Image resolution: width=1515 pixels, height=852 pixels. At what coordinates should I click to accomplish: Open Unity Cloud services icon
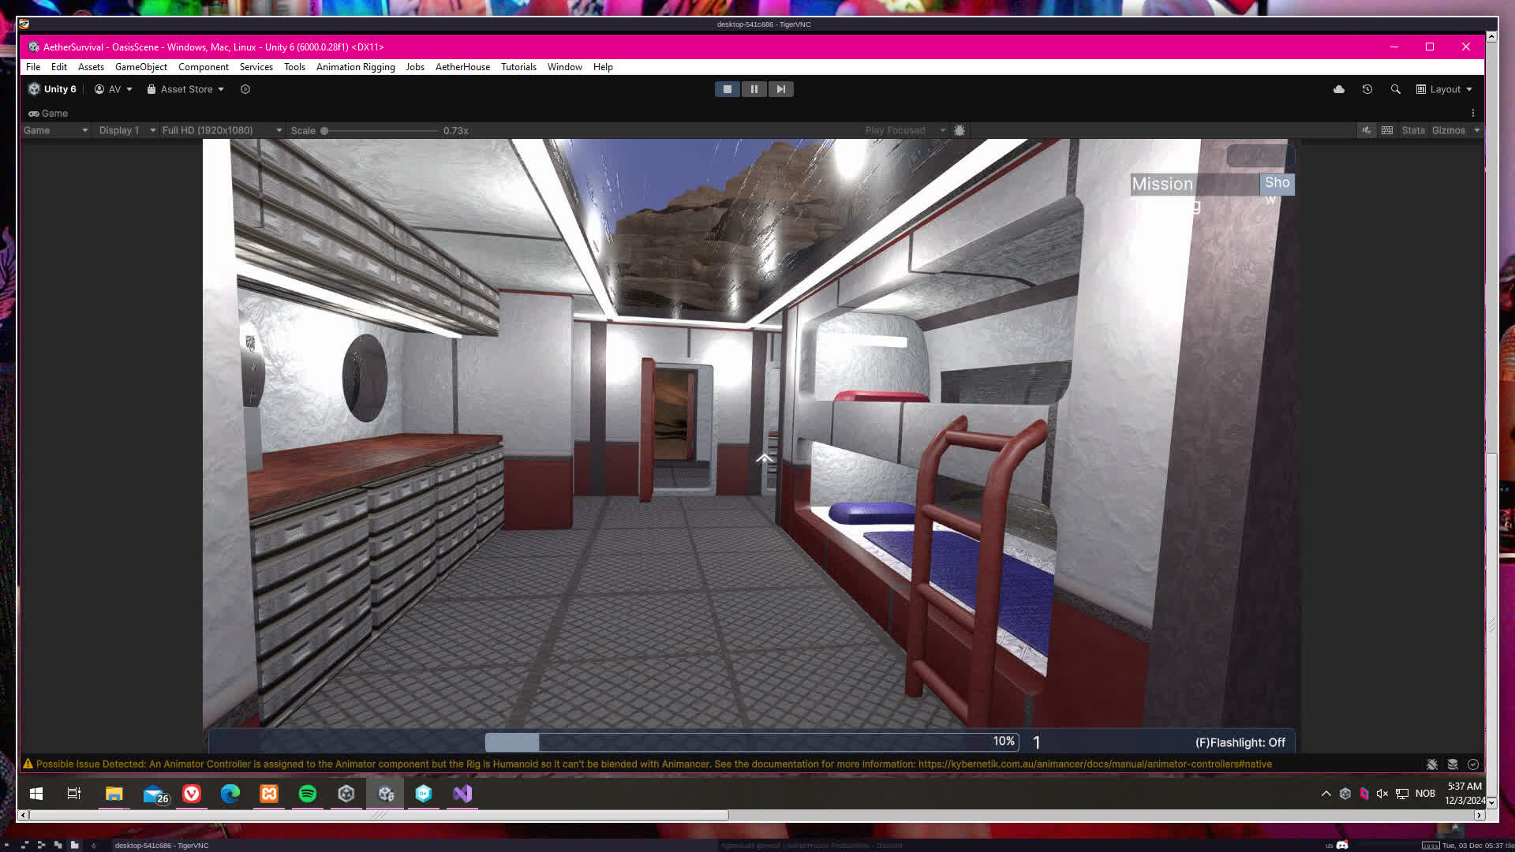point(1339,89)
